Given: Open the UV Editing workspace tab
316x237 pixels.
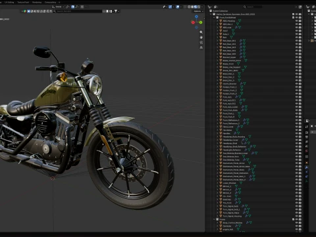Looking at the screenshot, I should 9,2.
